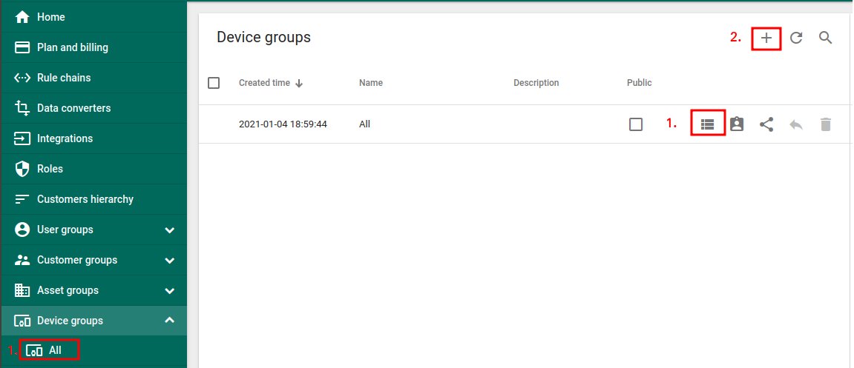Toggle the select-all checkbox in table header

214,83
